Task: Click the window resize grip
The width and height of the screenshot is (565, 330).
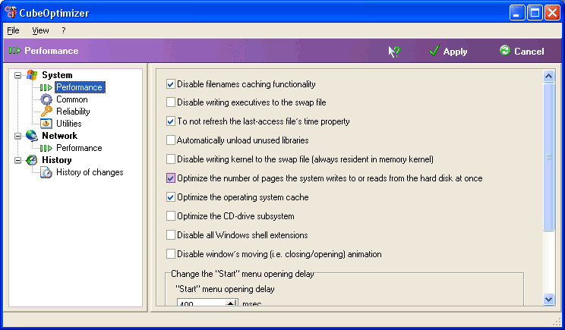Action: [558, 321]
